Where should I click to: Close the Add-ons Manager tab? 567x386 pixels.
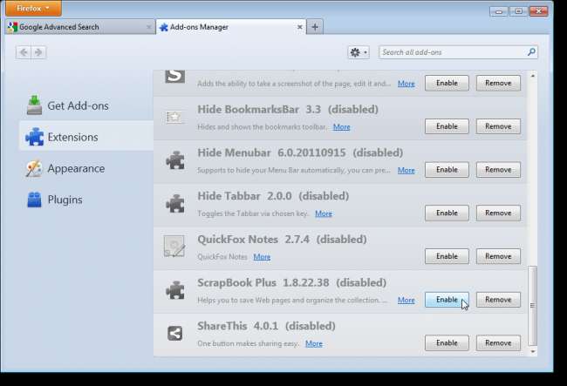tap(299, 27)
